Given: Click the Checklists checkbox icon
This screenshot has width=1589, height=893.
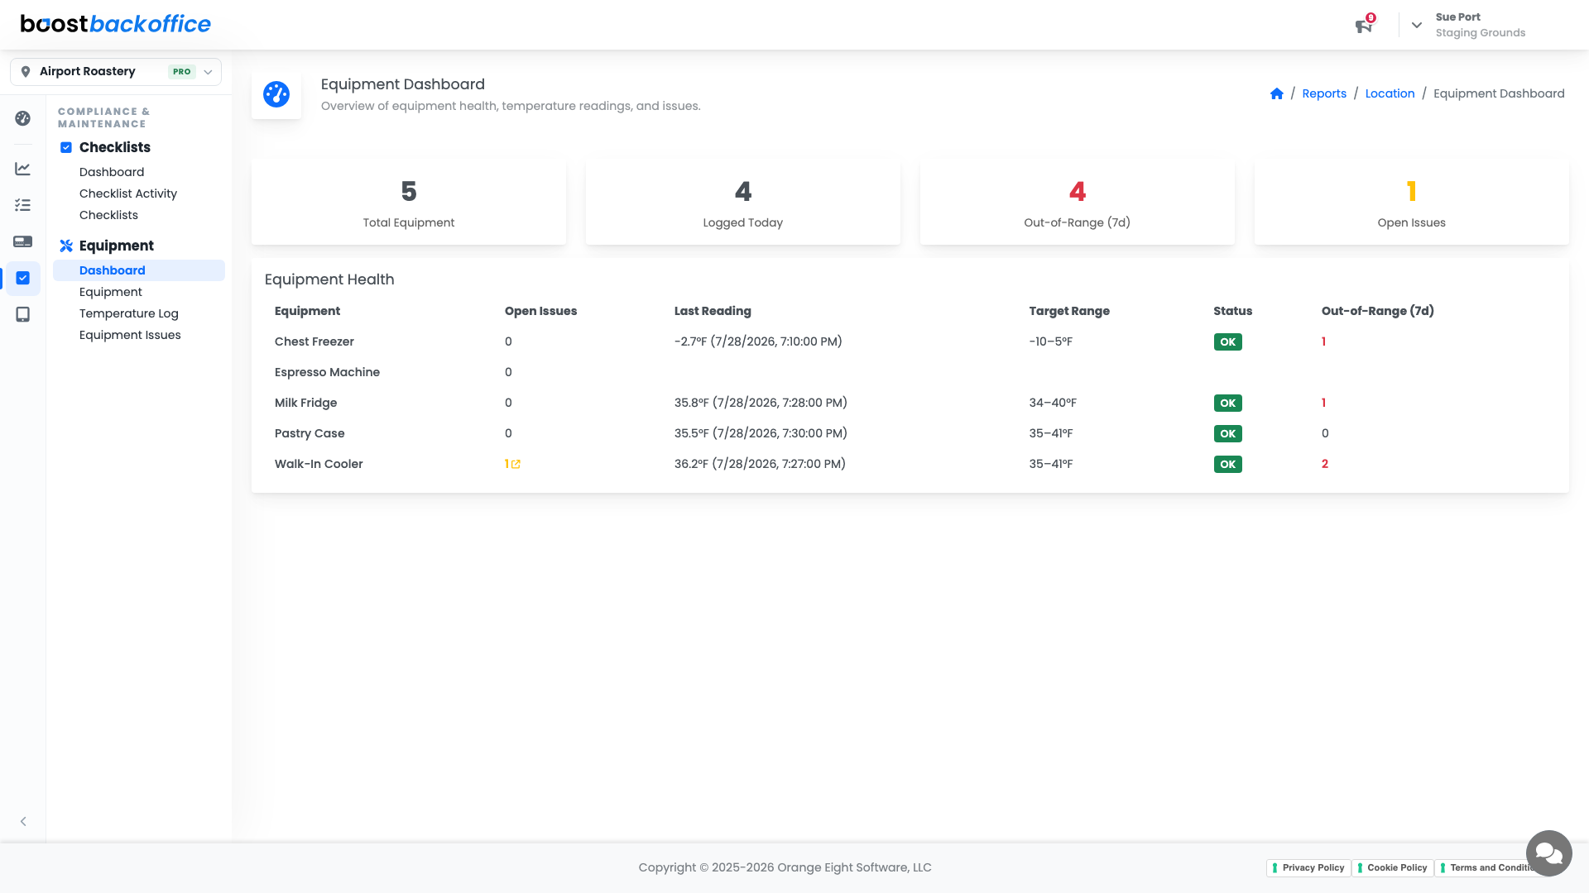Looking at the screenshot, I should (66, 147).
